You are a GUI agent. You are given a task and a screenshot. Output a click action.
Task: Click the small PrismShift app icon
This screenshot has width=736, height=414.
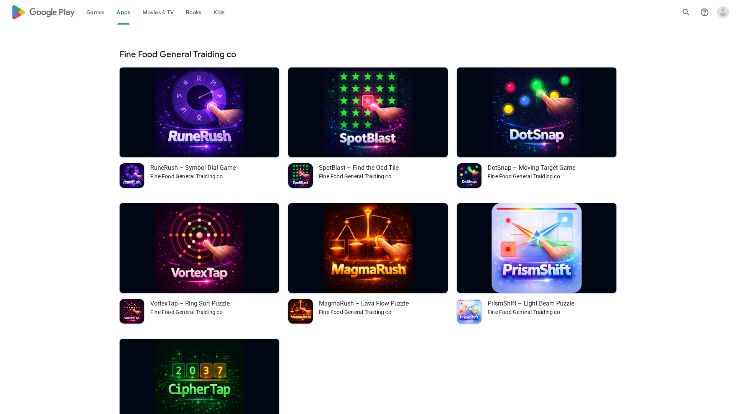pos(469,311)
